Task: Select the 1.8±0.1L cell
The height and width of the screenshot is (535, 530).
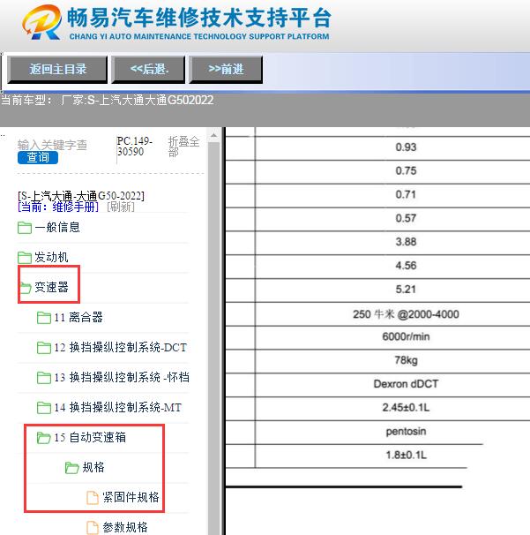Action: (406, 456)
